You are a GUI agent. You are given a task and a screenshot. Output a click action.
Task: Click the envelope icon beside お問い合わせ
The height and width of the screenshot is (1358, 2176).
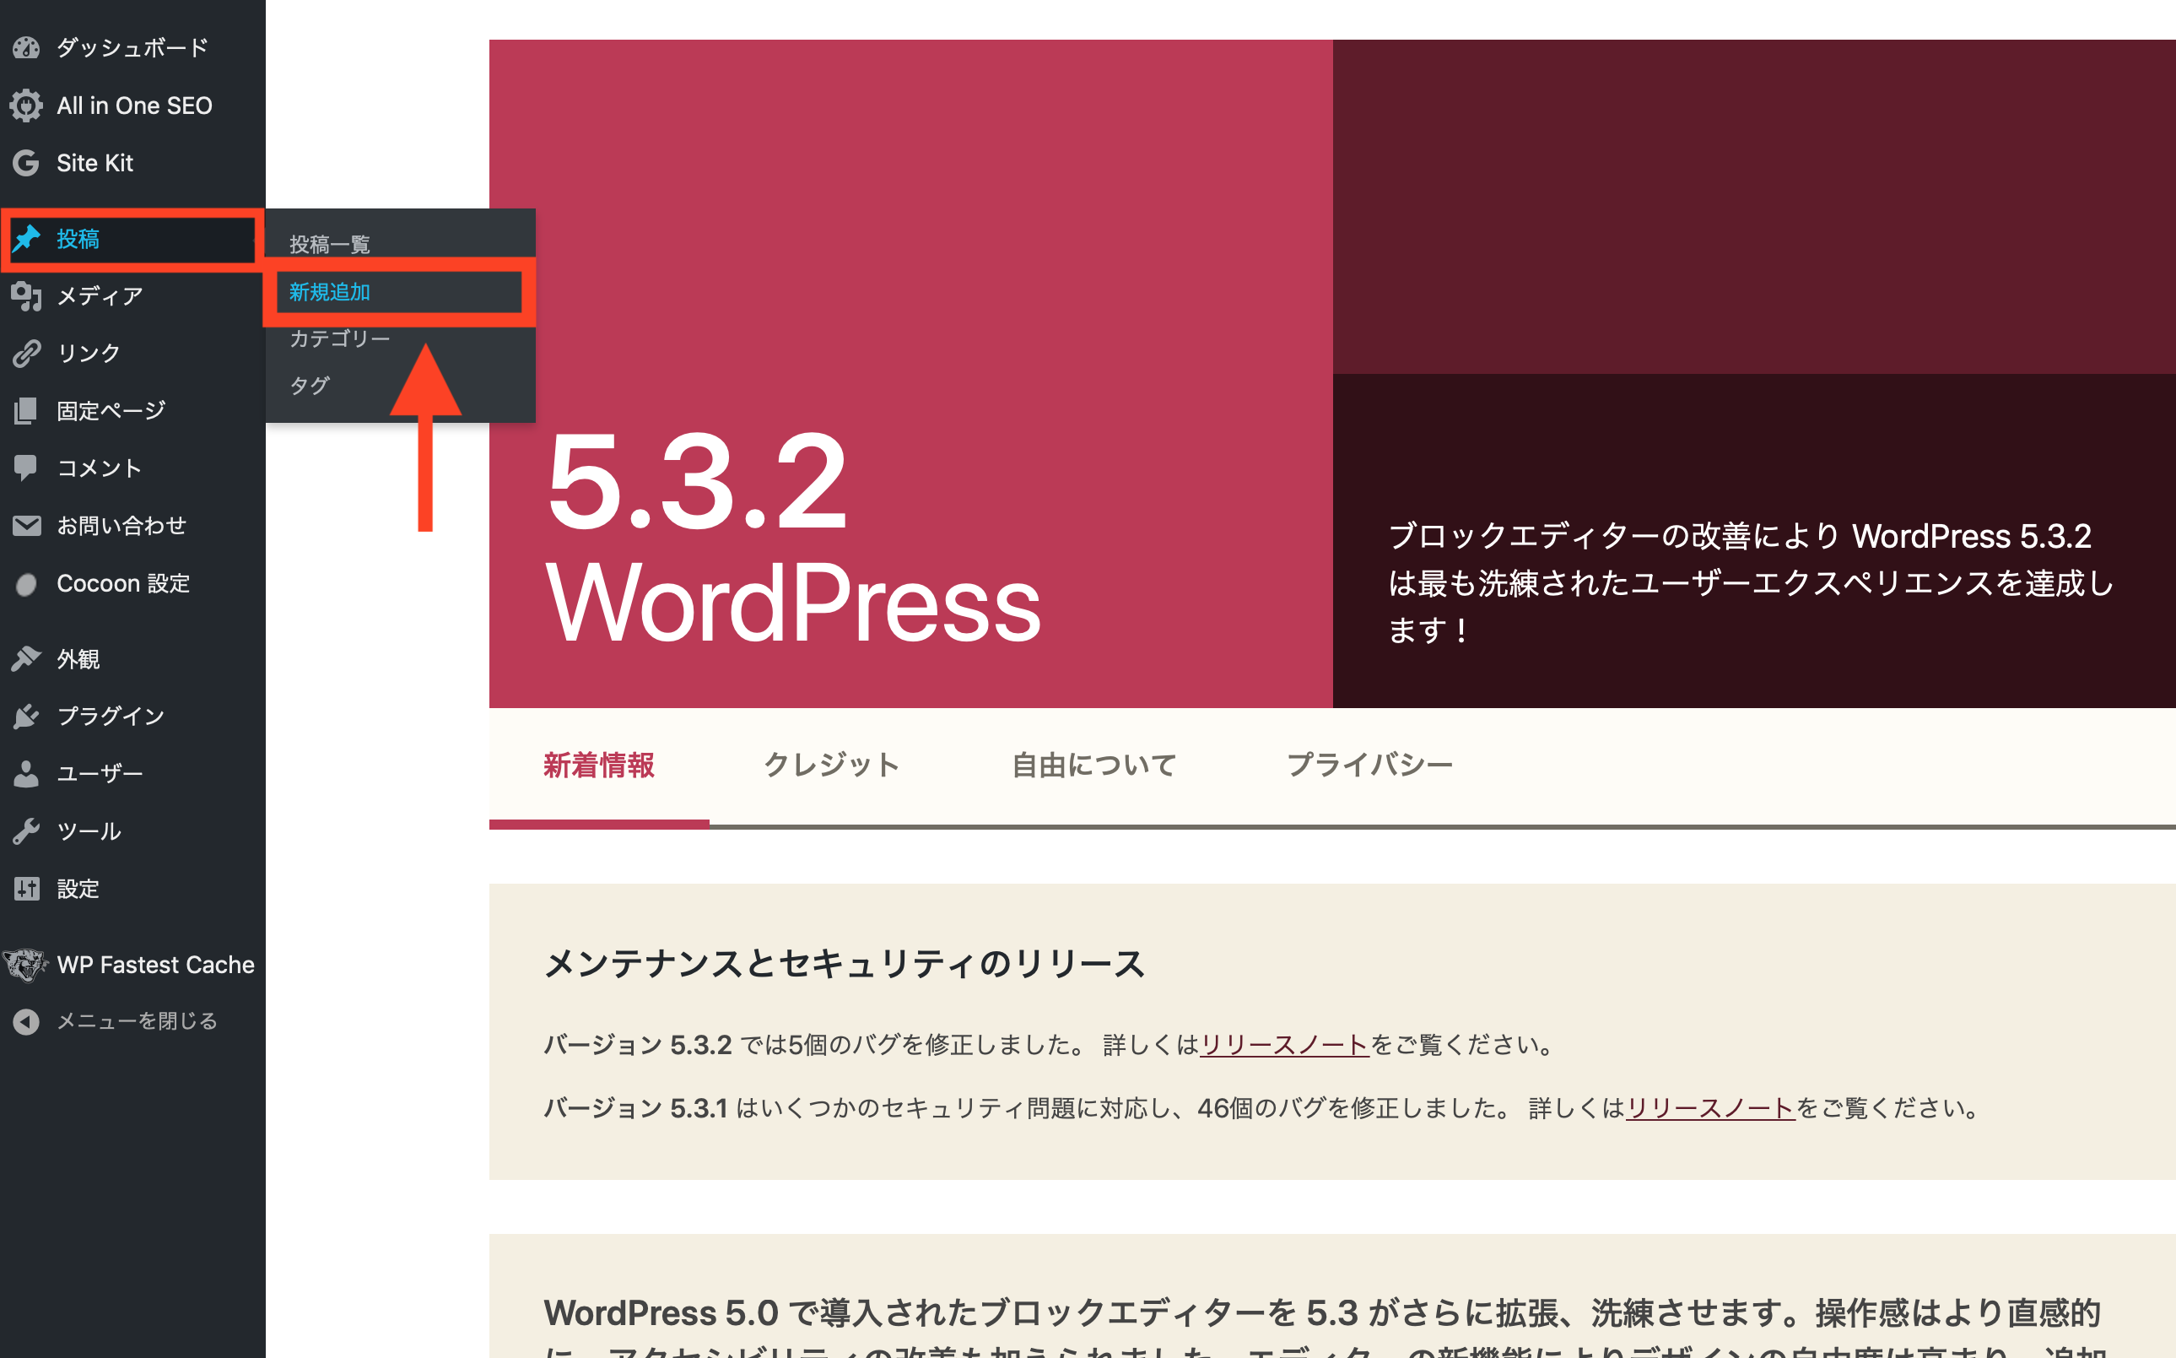pyautogui.click(x=26, y=526)
